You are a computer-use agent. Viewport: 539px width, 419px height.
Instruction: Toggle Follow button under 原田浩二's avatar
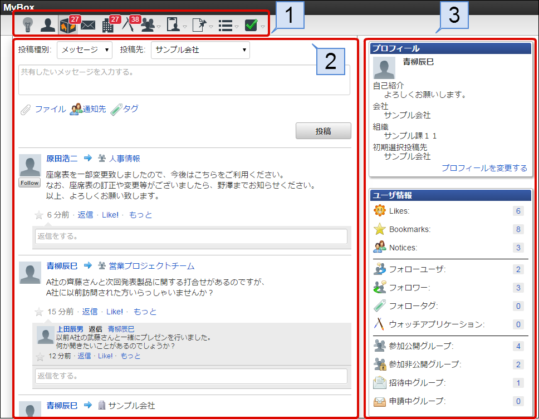[30, 183]
